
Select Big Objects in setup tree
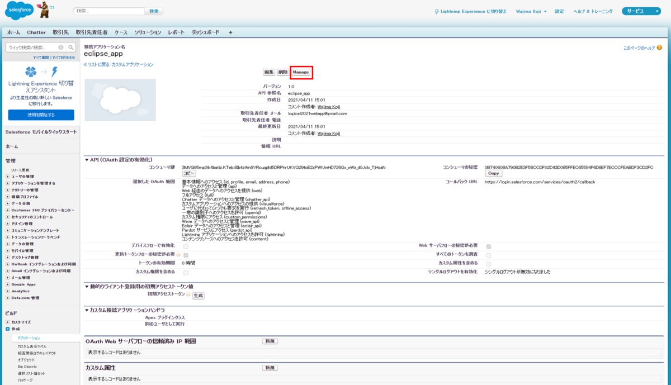coord(27,367)
